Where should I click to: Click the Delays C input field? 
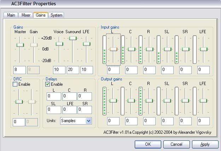tap(69, 96)
